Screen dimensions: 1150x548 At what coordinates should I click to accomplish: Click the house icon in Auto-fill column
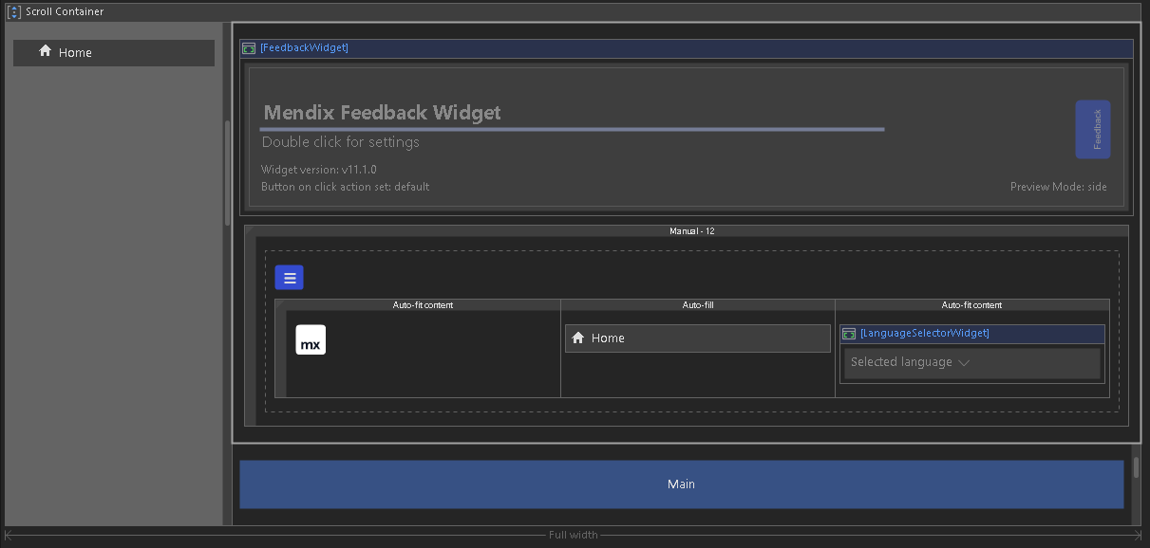(577, 338)
